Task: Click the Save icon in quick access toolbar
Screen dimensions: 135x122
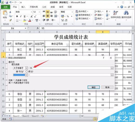Action: coord(7,2)
